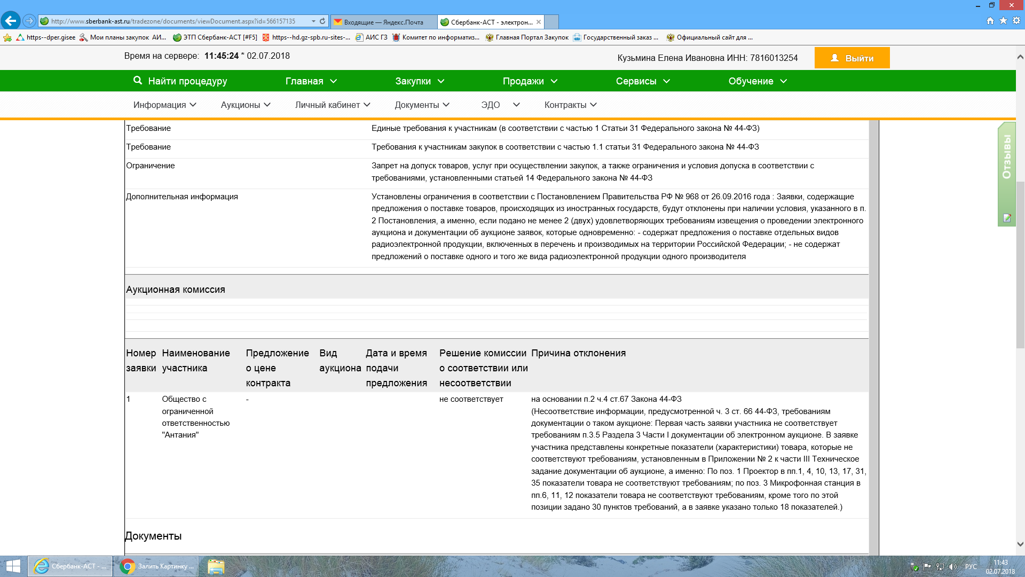Click the page scrollbar up arrow
Screen dimensions: 1025x577
coord(1020,57)
